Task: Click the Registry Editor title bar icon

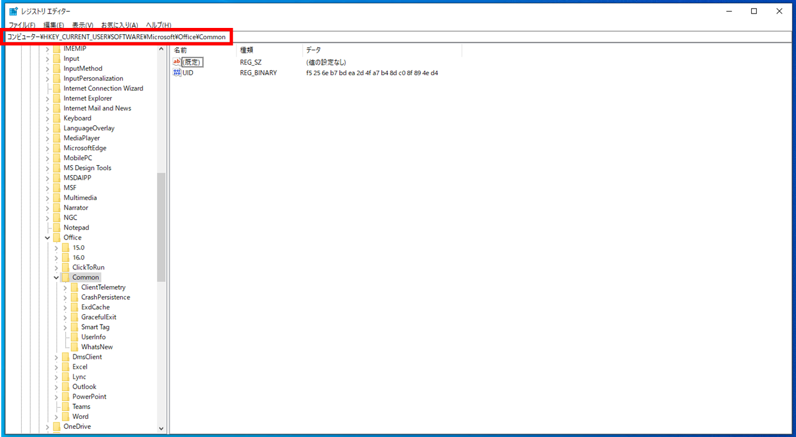Action: (13, 11)
